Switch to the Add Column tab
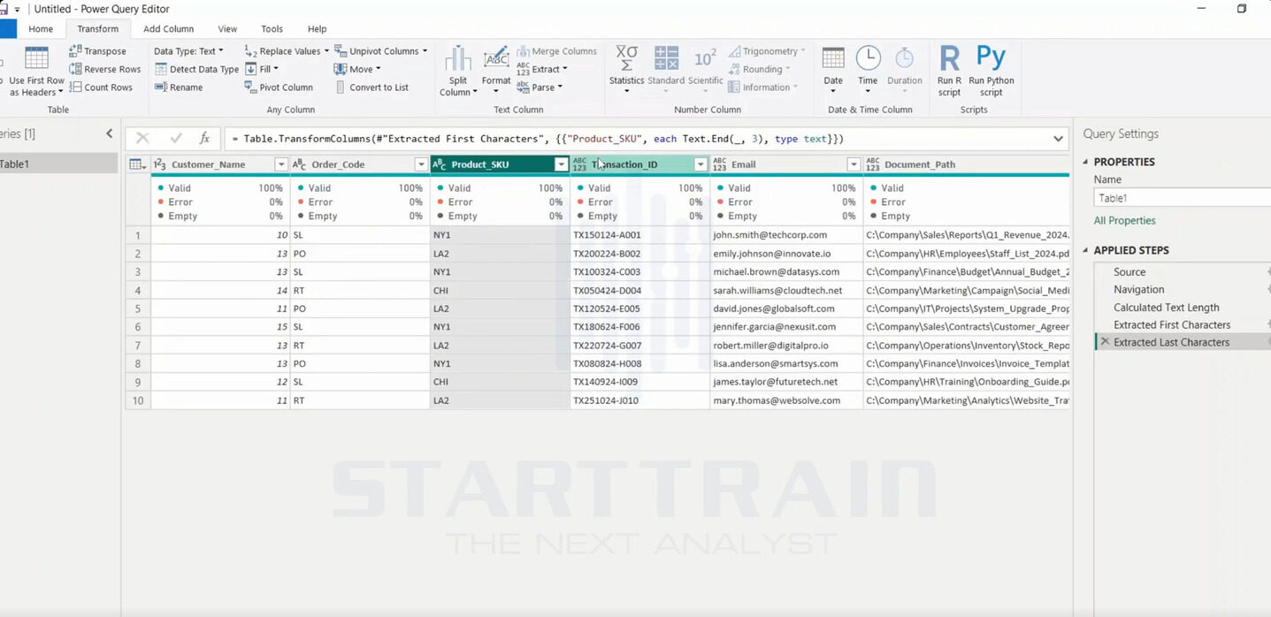 point(169,28)
